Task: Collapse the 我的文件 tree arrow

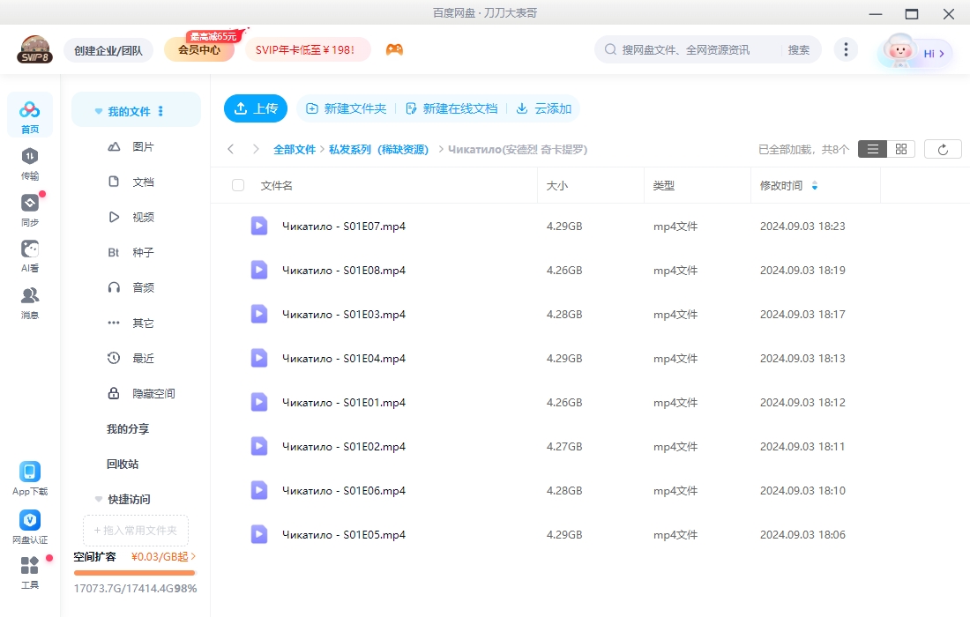Action: click(x=99, y=111)
